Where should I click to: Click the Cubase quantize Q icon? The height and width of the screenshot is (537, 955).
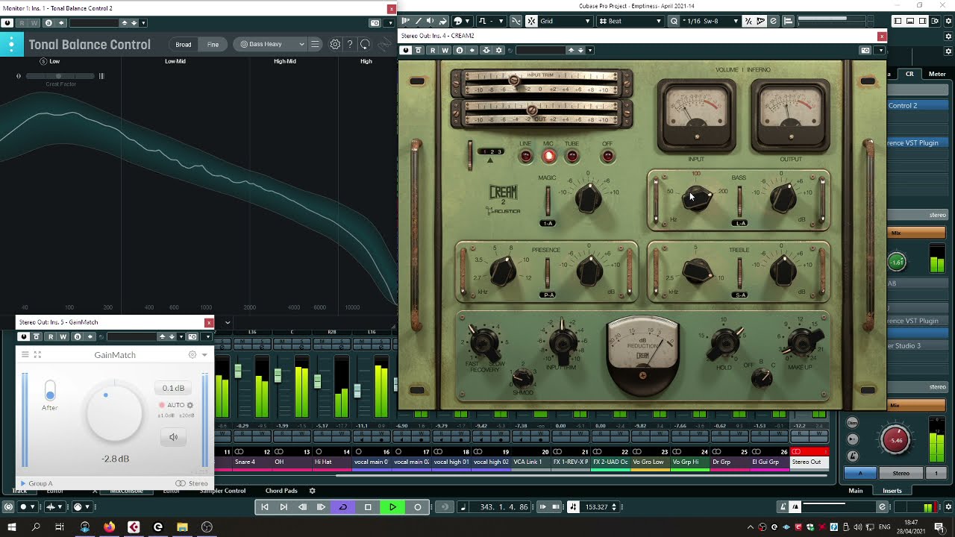coord(674,21)
